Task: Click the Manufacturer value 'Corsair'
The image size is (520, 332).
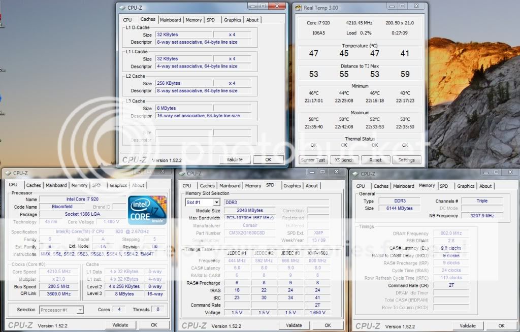Action: pos(250,225)
